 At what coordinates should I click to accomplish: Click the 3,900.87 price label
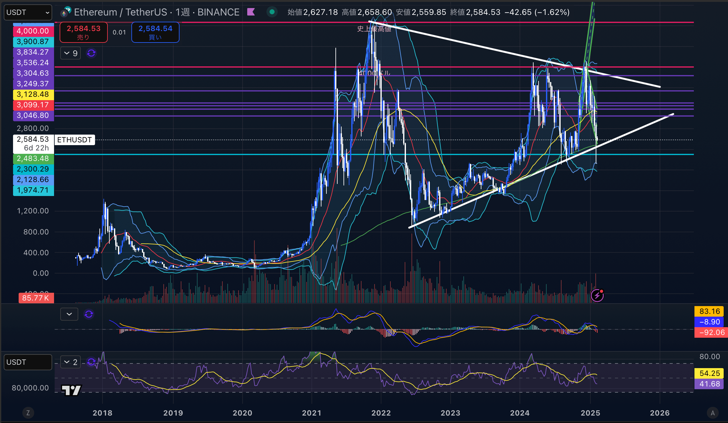pyautogui.click(x=33, y=42)
